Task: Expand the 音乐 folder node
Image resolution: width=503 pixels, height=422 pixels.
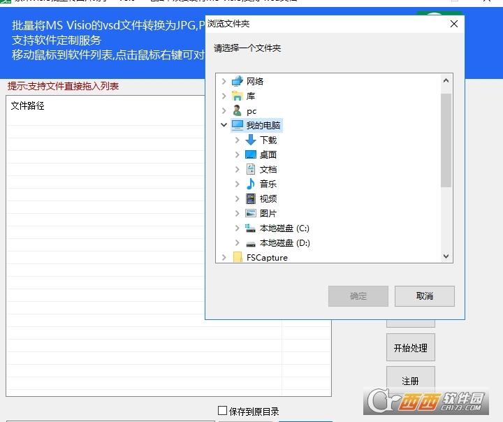Action: 237,184
